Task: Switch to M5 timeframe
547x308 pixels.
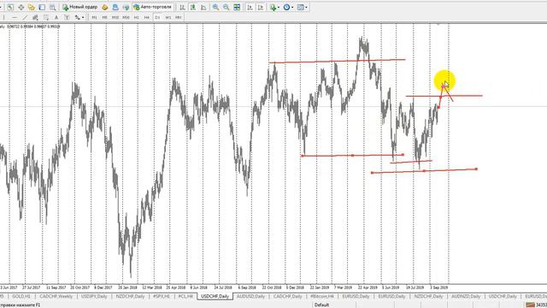Action: coord(104,17)
